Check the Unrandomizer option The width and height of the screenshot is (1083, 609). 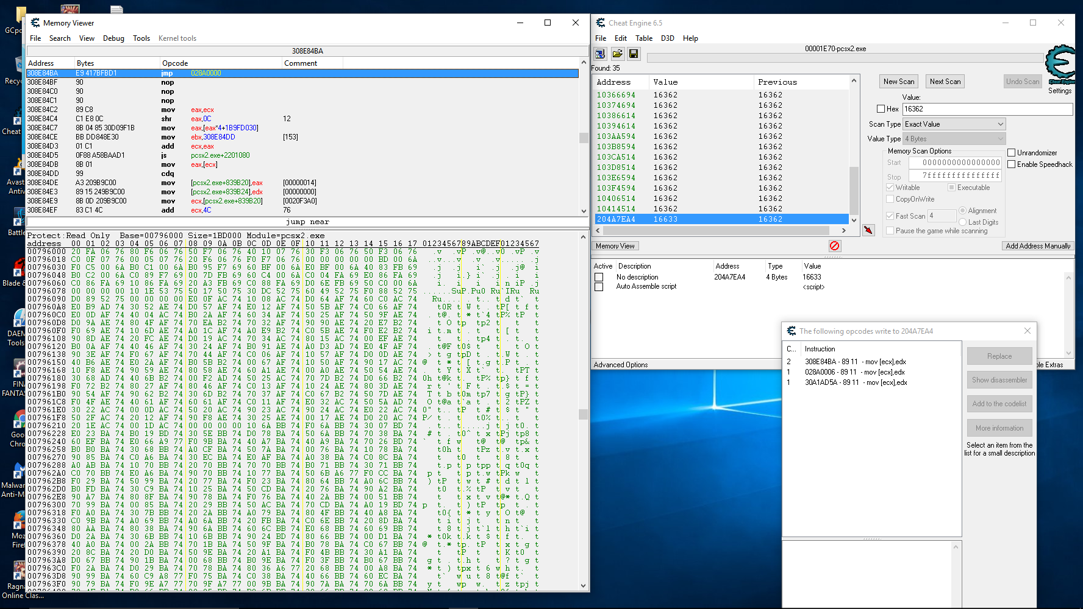[1012, 153]
